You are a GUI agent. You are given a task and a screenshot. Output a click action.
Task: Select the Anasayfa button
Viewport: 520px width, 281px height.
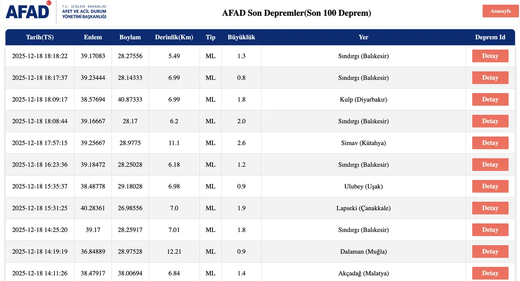click(500, 11)
